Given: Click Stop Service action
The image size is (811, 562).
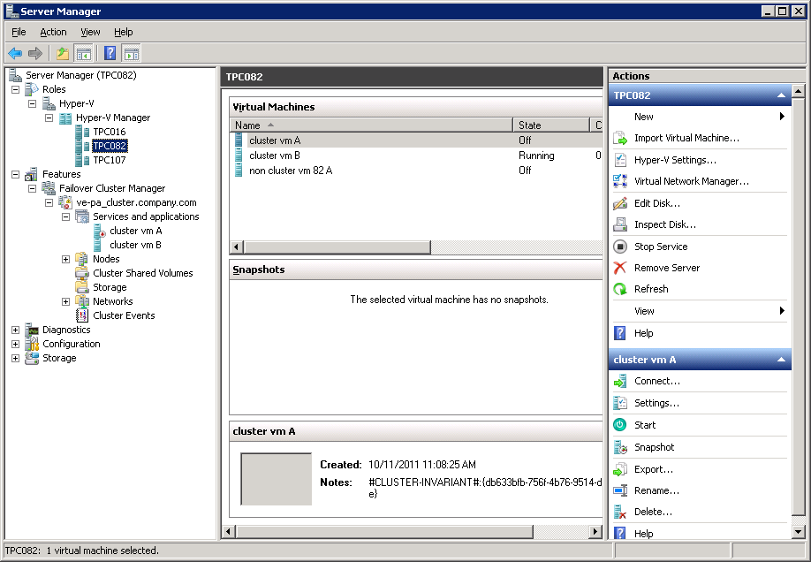Looking at the screenshot, I should pos(661,247).
